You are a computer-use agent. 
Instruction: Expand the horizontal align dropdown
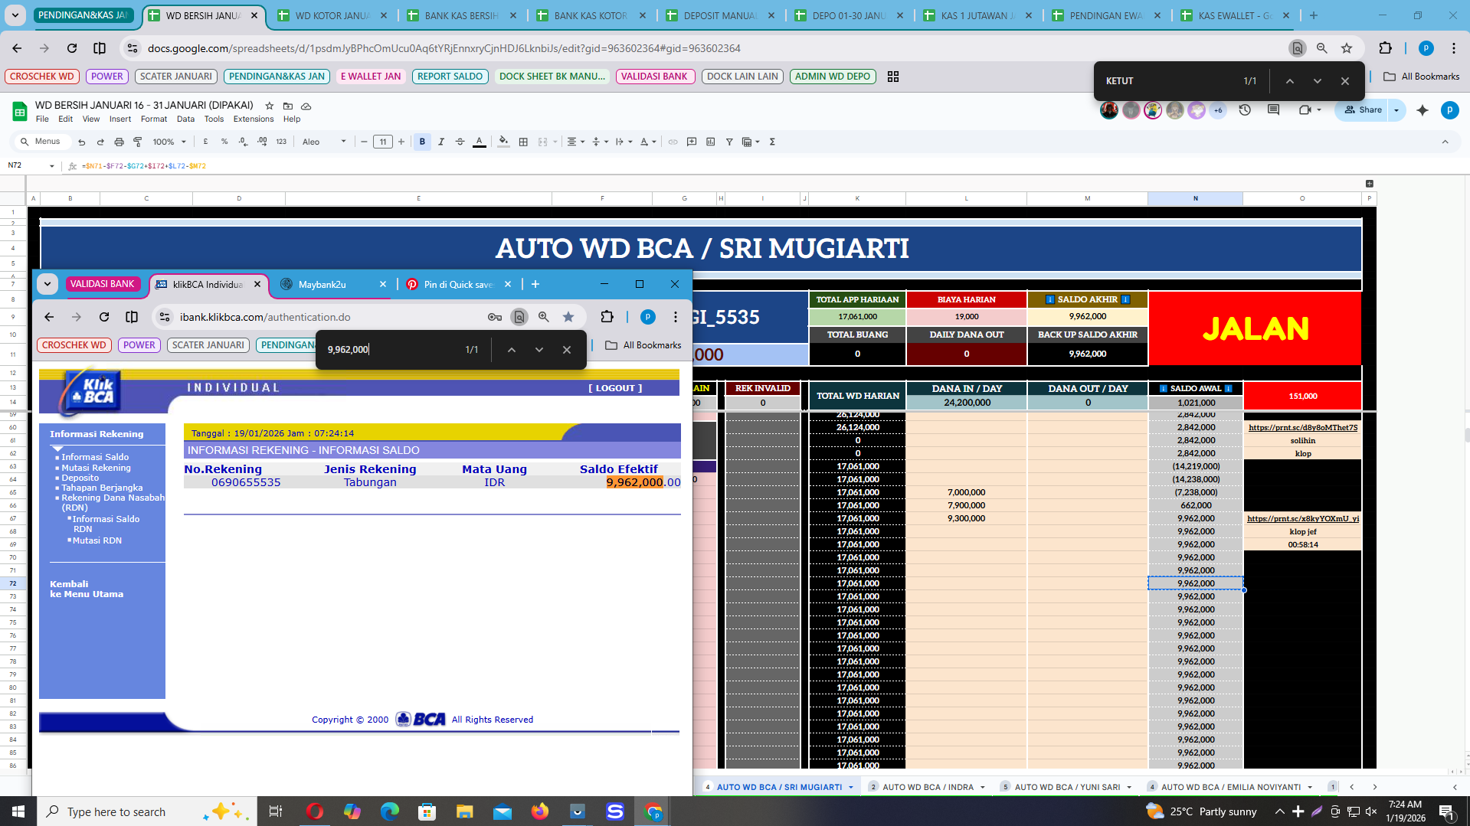point(576,142)
